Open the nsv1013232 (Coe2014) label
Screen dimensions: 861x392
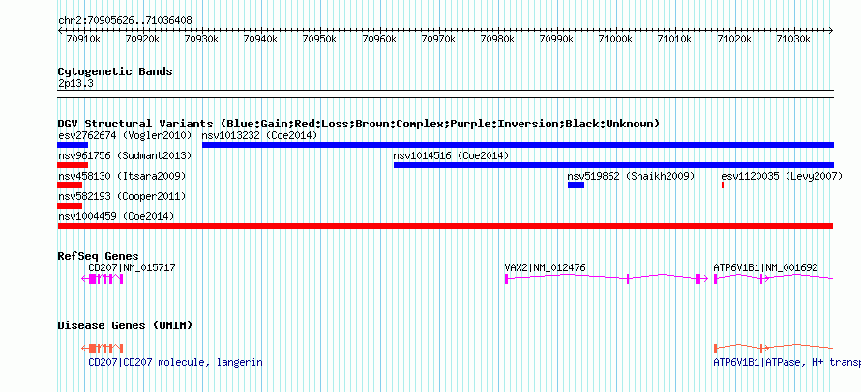(x=259, y=135)
